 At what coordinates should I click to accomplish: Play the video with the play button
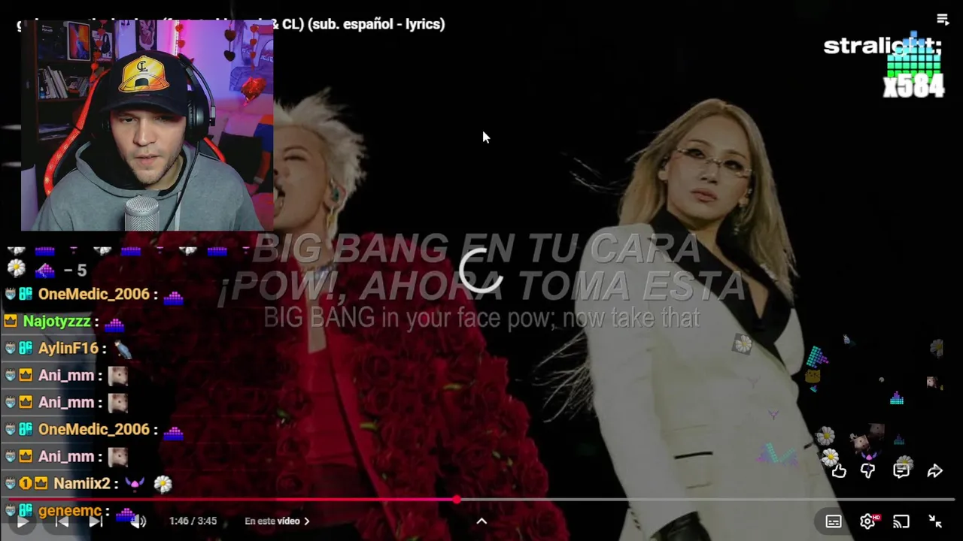tap(23, 521)
